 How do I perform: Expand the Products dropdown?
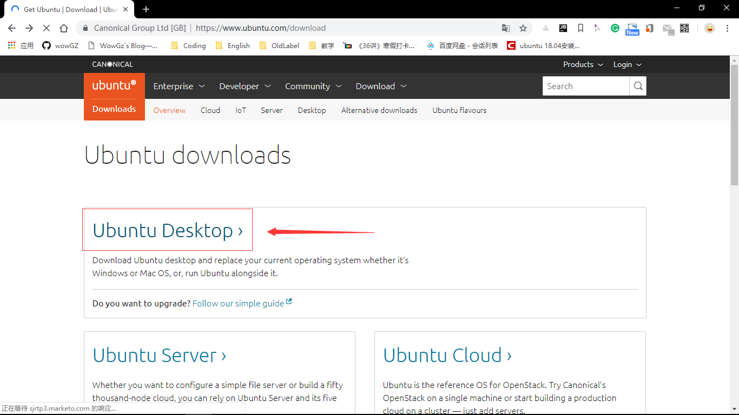(583, 64)
